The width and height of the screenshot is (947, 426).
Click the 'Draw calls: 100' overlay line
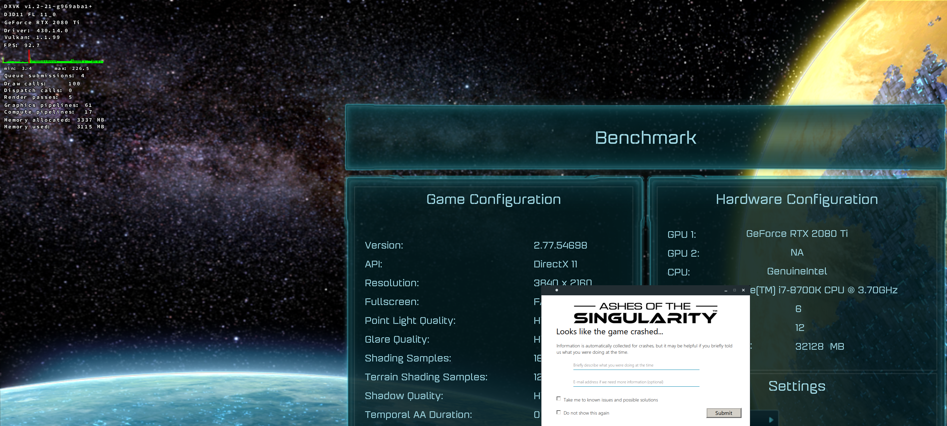[x=42, y=84]
